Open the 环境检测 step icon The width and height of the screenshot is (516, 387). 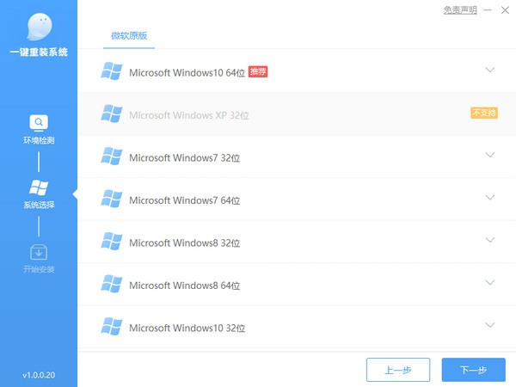39,123
